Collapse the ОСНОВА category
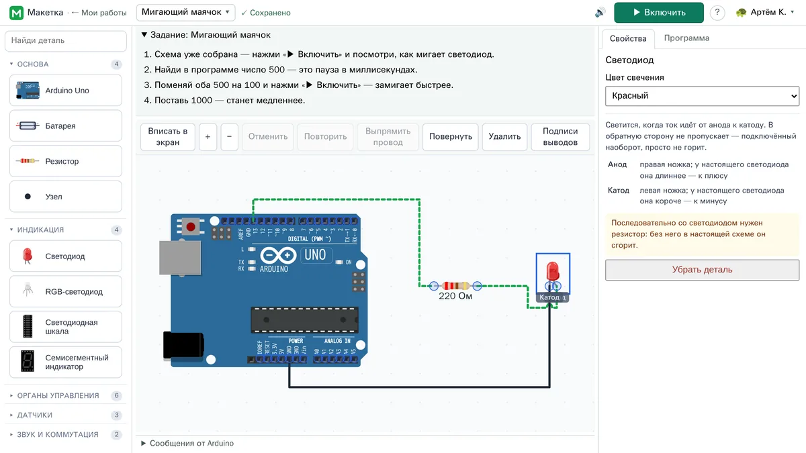Screen dimensions: 806x453 point(66,64)
